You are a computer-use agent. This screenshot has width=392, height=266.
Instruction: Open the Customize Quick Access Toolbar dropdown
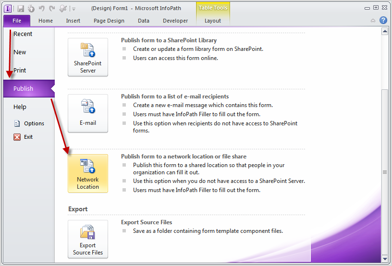74,9
